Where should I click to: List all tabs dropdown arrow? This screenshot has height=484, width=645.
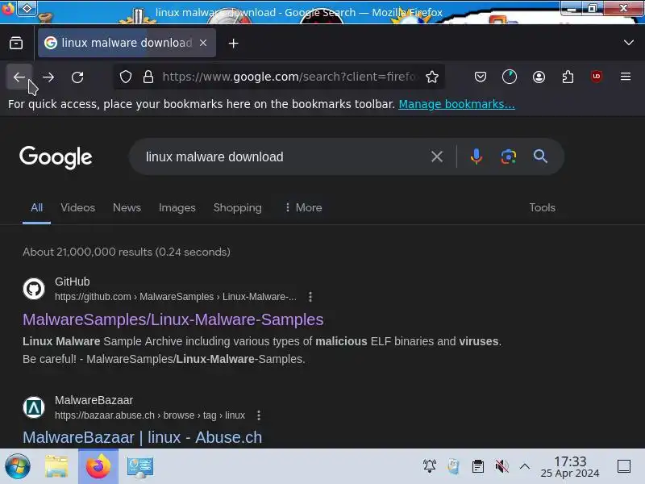[629, 43]
